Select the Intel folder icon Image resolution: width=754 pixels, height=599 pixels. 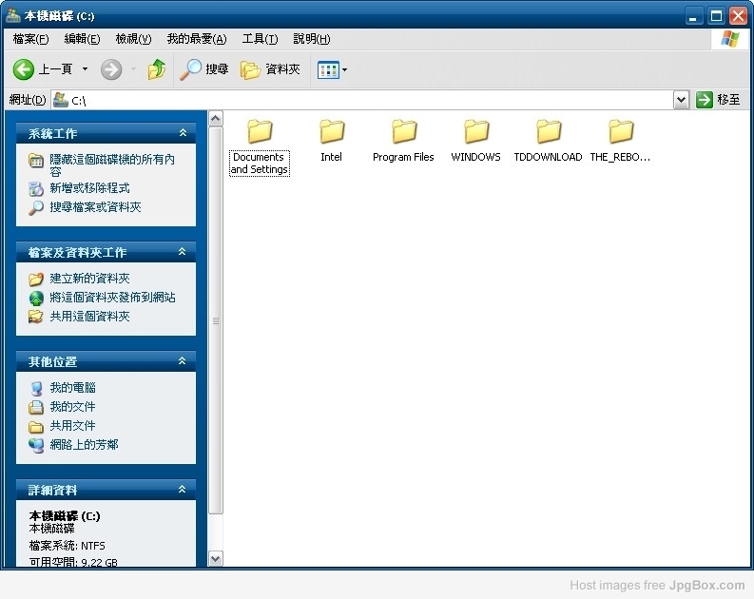(331, 132)
